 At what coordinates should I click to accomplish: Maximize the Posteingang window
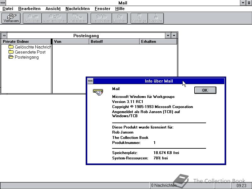point(174,36)
